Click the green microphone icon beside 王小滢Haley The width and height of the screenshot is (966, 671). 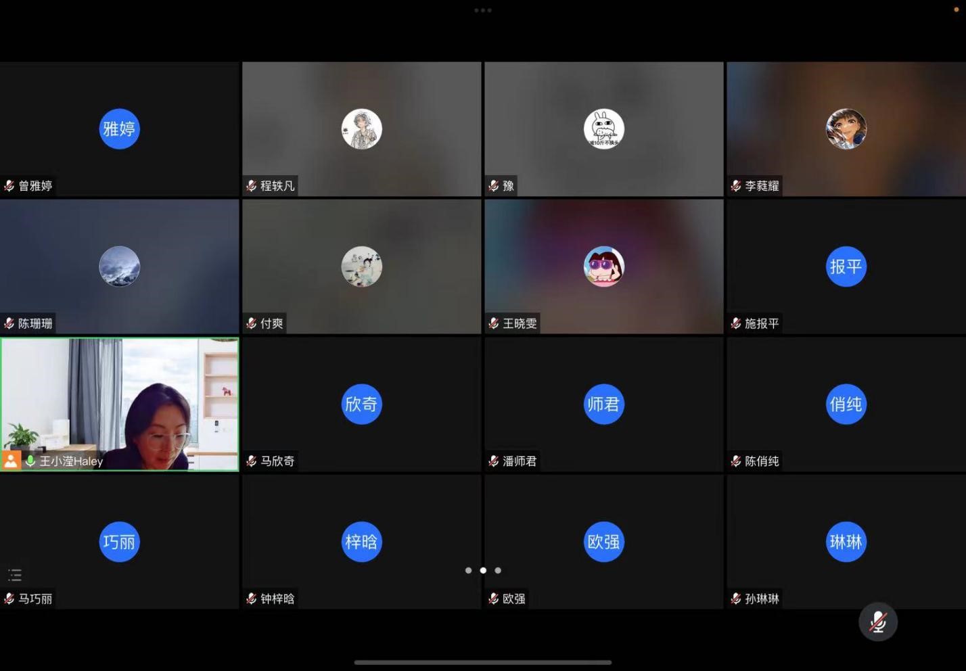coord(30,461)
